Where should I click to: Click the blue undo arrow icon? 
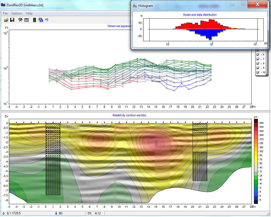pyautogui.click(x=47, y=20)
